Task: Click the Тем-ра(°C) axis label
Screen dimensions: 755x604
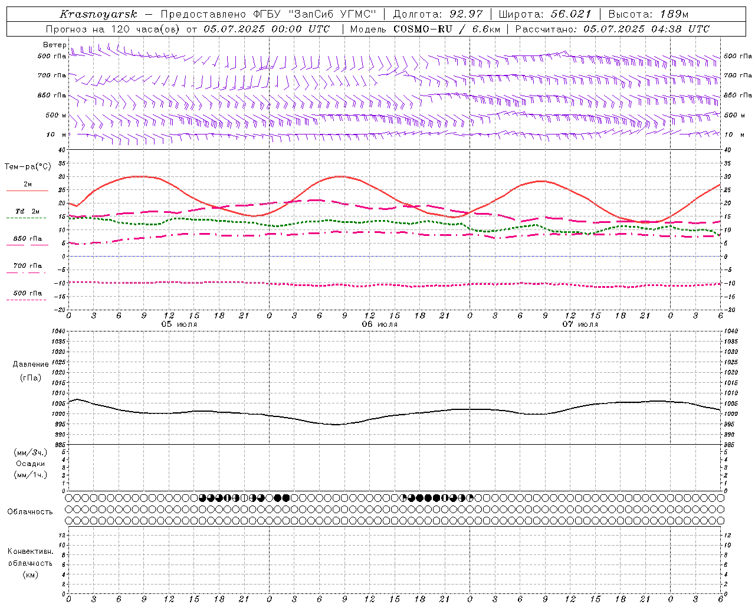Action: click(28, 167)
